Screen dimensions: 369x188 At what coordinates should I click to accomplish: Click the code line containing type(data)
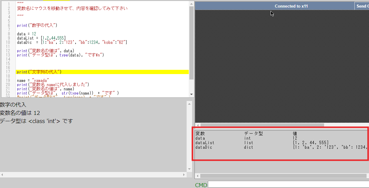[60, 55]
